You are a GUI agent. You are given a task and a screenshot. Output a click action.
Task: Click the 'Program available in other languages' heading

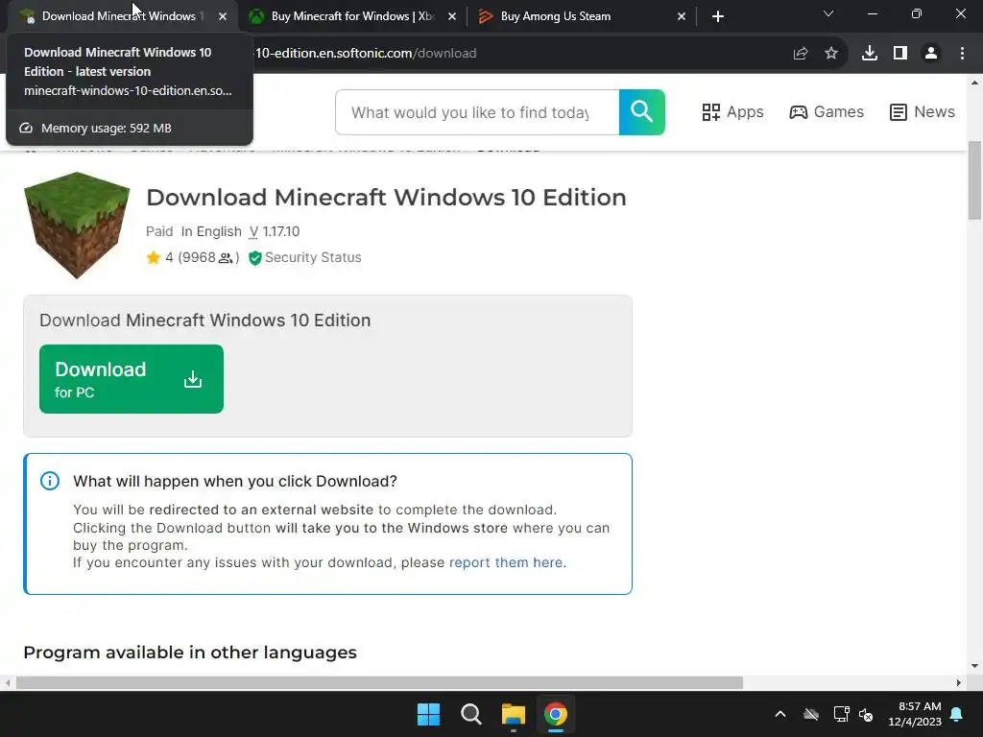190,653
